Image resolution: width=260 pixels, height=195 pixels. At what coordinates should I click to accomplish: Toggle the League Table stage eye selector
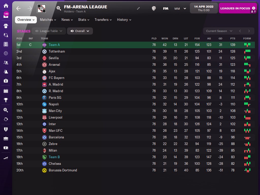tap(49, 31)
